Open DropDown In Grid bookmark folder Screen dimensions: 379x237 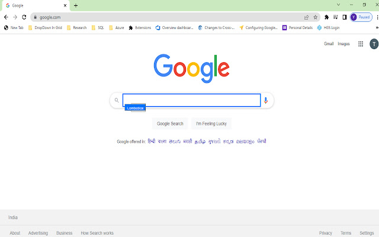(x=45, y=28)
